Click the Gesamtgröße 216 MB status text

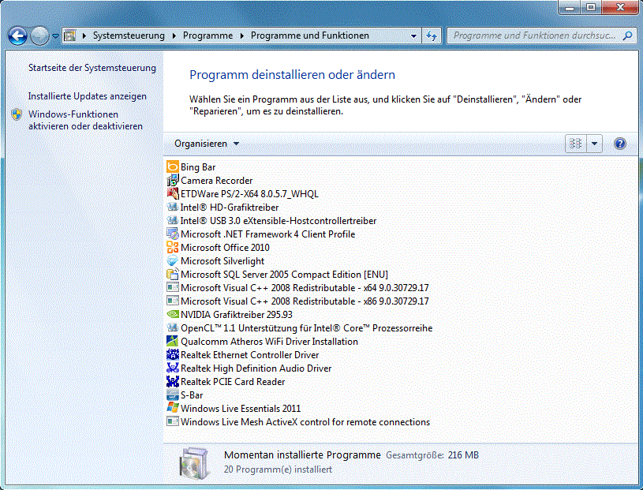click(x=432, y=455)
